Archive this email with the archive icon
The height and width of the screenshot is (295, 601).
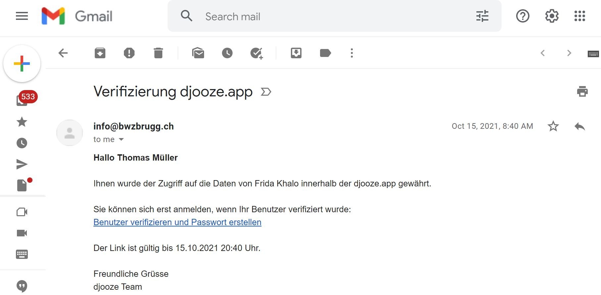click(100, 53)
